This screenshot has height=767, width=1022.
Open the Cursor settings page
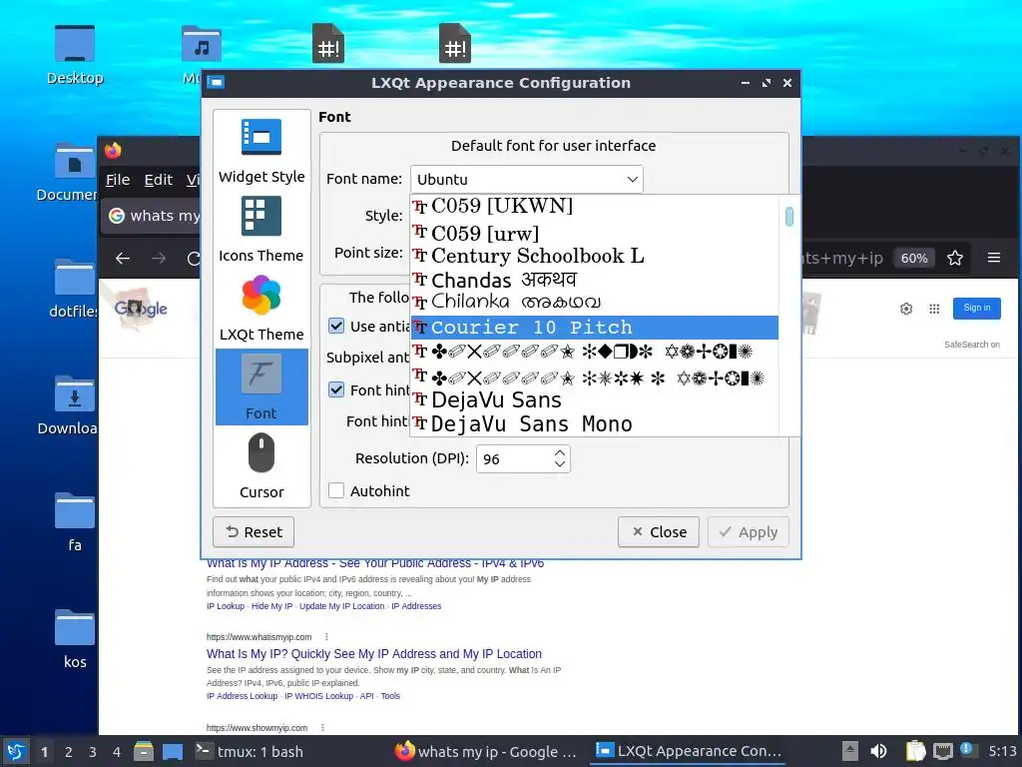(x=261, y=465)
